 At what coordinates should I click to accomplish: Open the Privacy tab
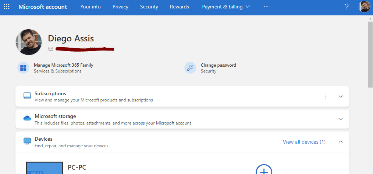point(120,7)
